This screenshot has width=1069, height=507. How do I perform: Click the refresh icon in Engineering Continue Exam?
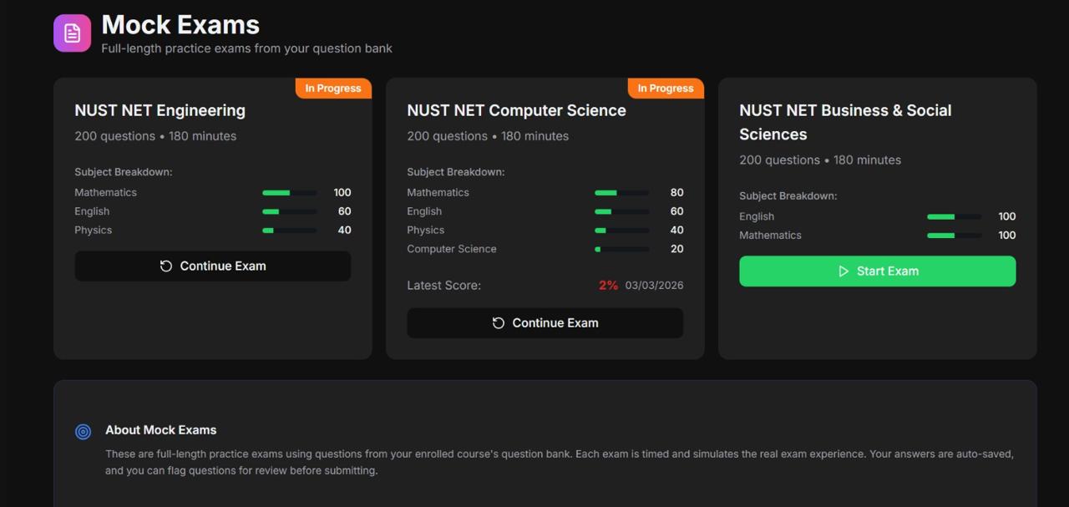[166, 266]
